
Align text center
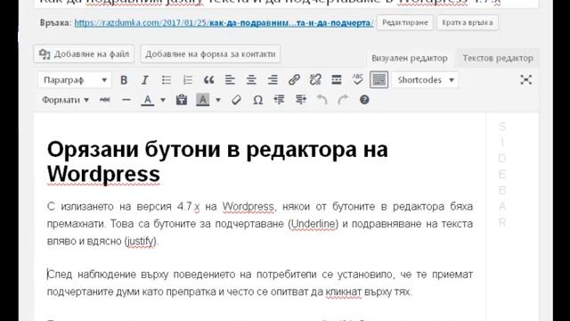point(251,80)
